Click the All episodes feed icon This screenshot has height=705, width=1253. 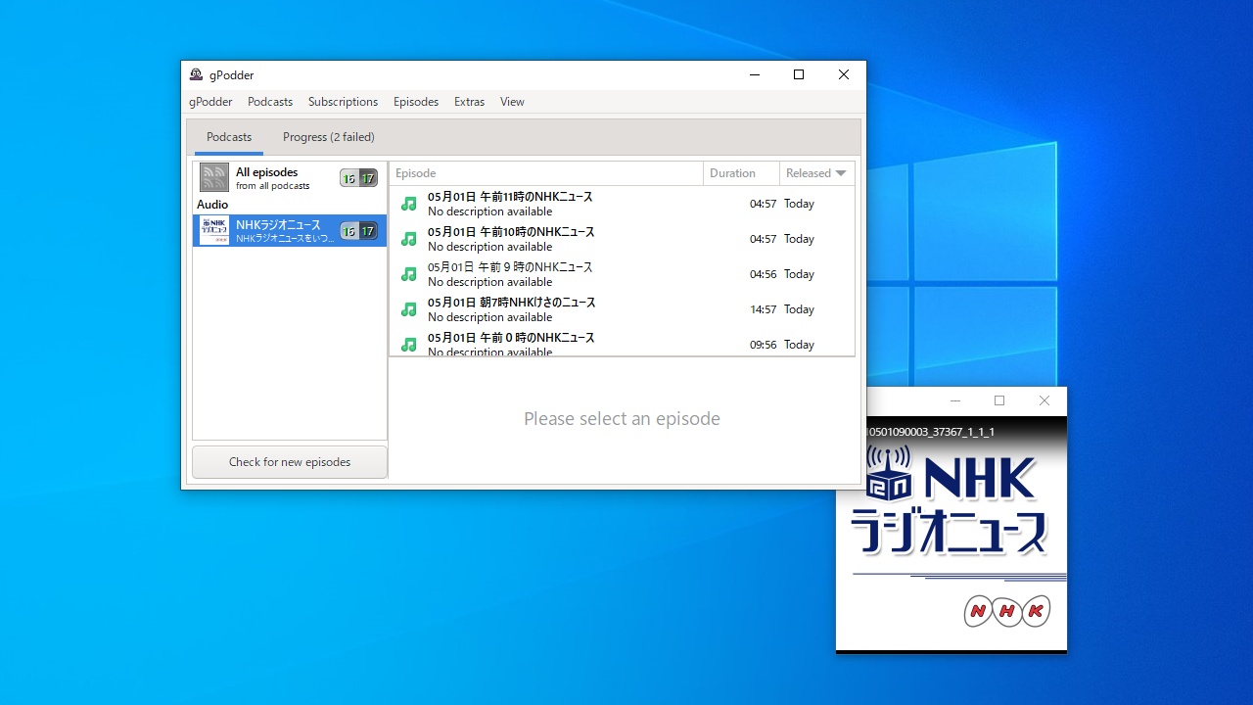214,177
